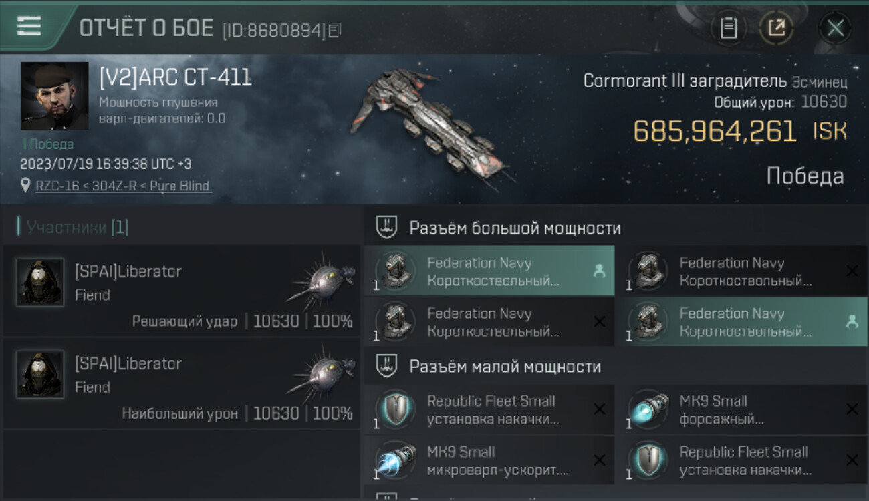Open ARC CT-411 pilot portrait

point(54,96)
